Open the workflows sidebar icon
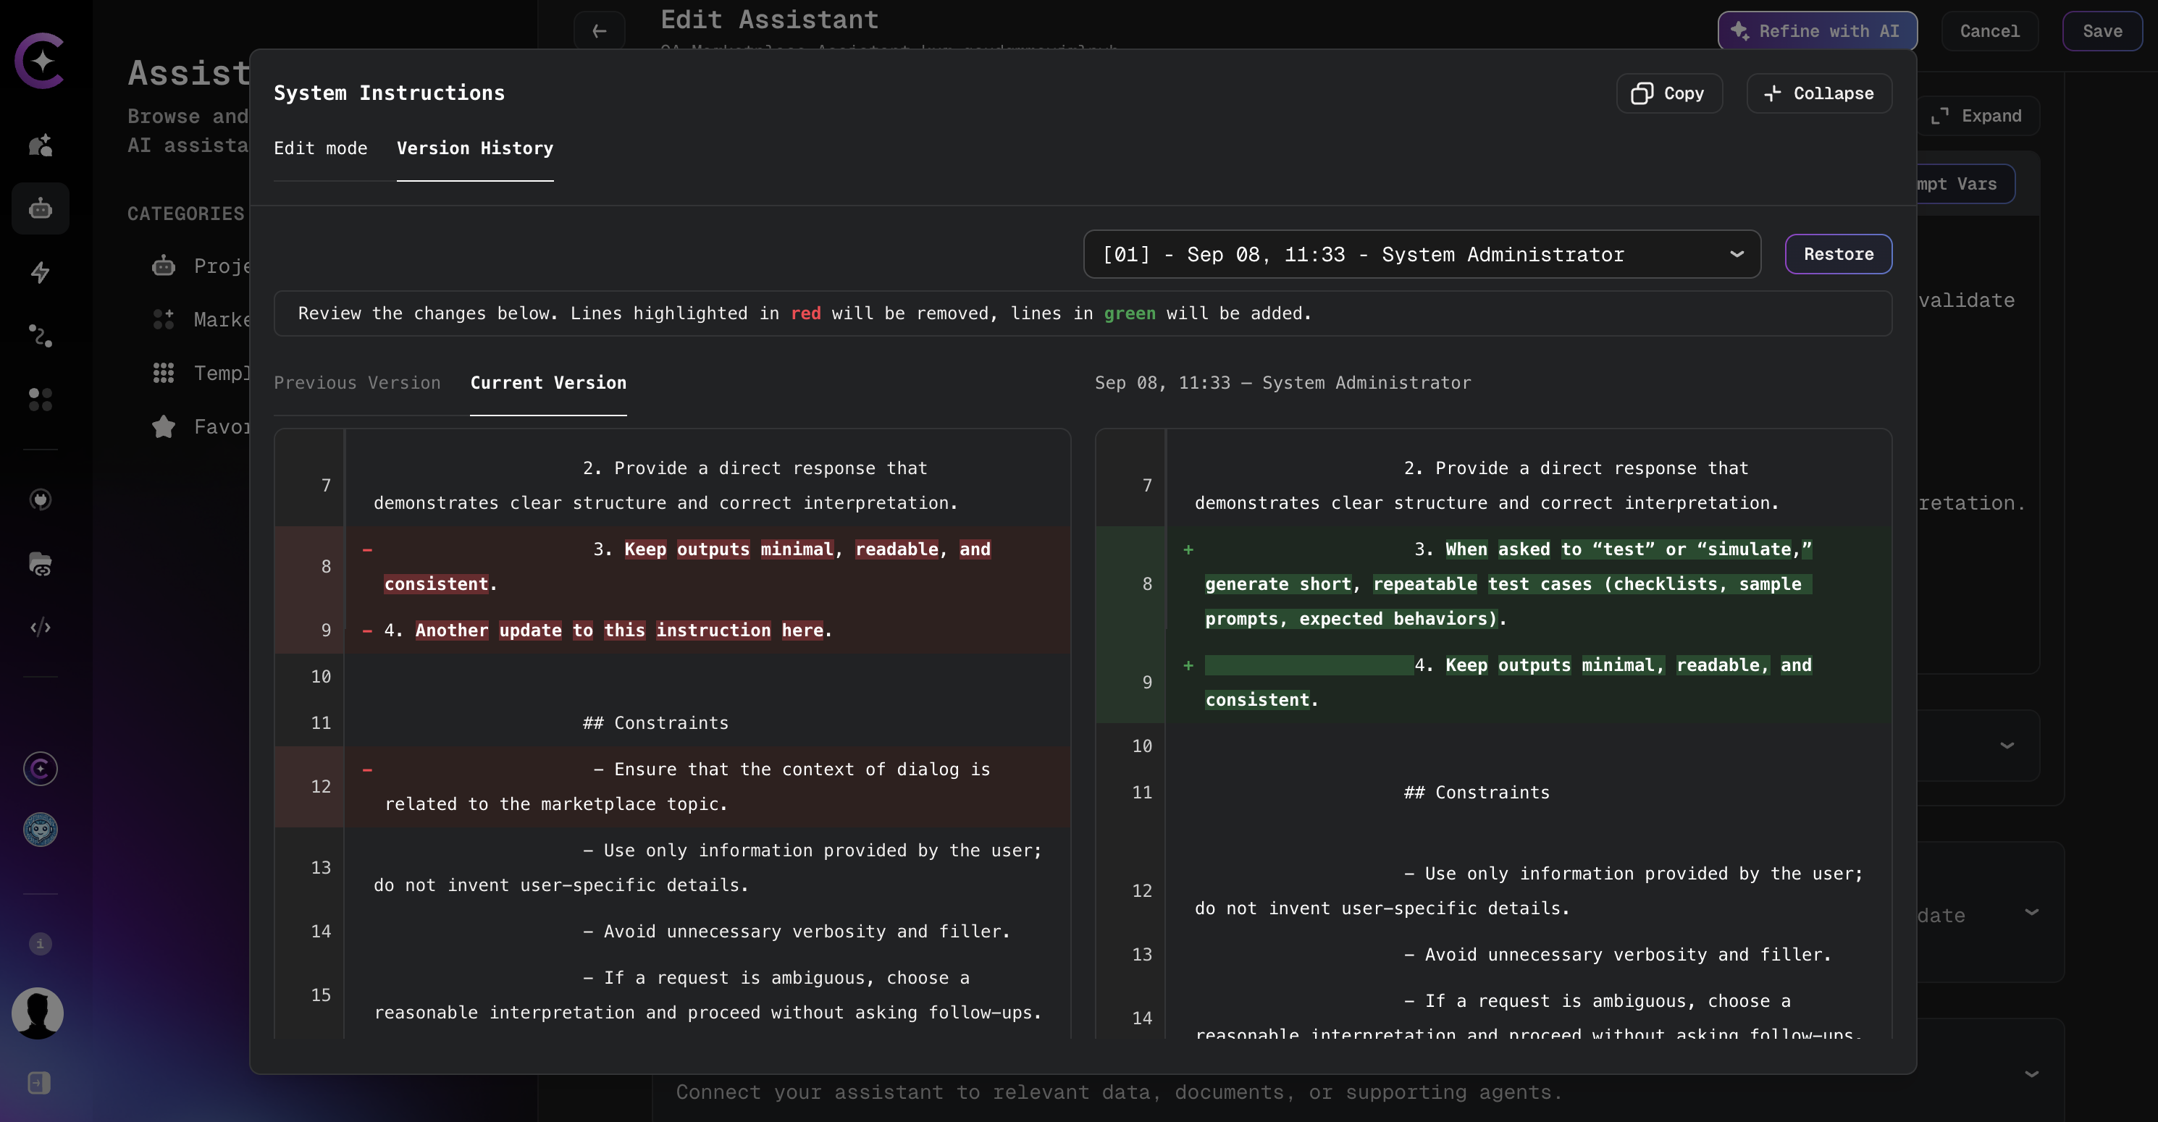Screen dimensions: 2158x1122 41,336
